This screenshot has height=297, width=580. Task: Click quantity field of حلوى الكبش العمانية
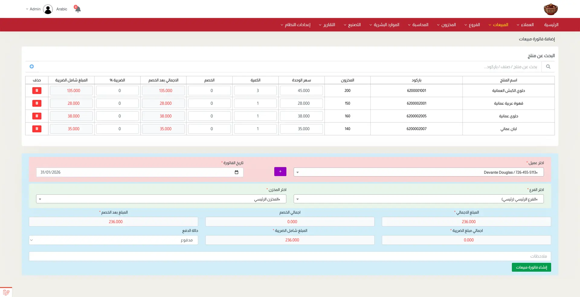pos(255,91)
